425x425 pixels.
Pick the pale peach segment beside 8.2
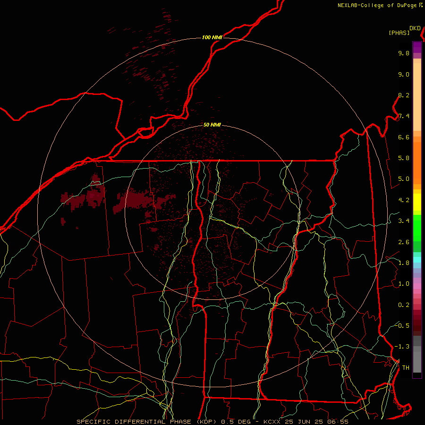[417, 97]
